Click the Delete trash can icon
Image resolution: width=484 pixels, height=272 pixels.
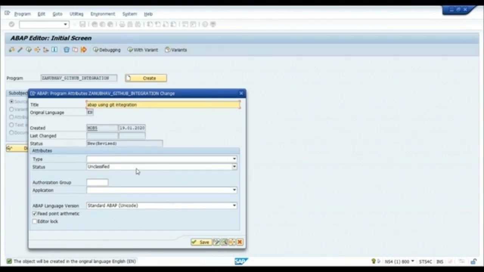67,49
